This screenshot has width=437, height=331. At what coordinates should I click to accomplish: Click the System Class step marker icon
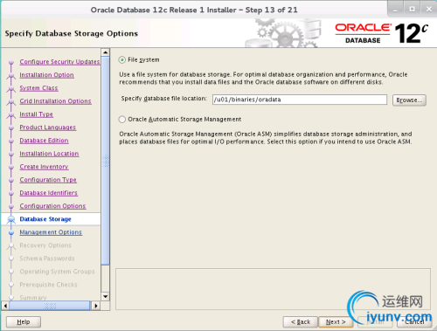point(11,88)
